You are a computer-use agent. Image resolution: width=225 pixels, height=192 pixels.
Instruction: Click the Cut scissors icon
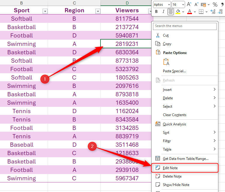tap(158, 35)
